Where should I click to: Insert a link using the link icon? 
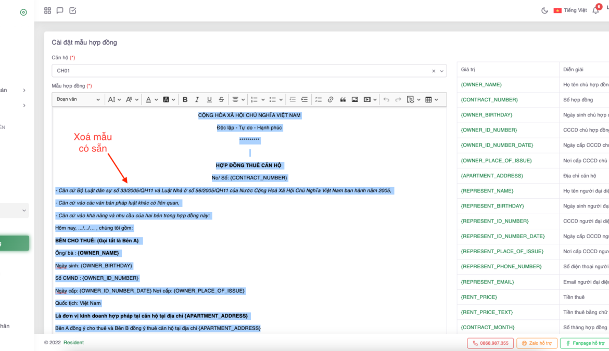click(331, 100)
